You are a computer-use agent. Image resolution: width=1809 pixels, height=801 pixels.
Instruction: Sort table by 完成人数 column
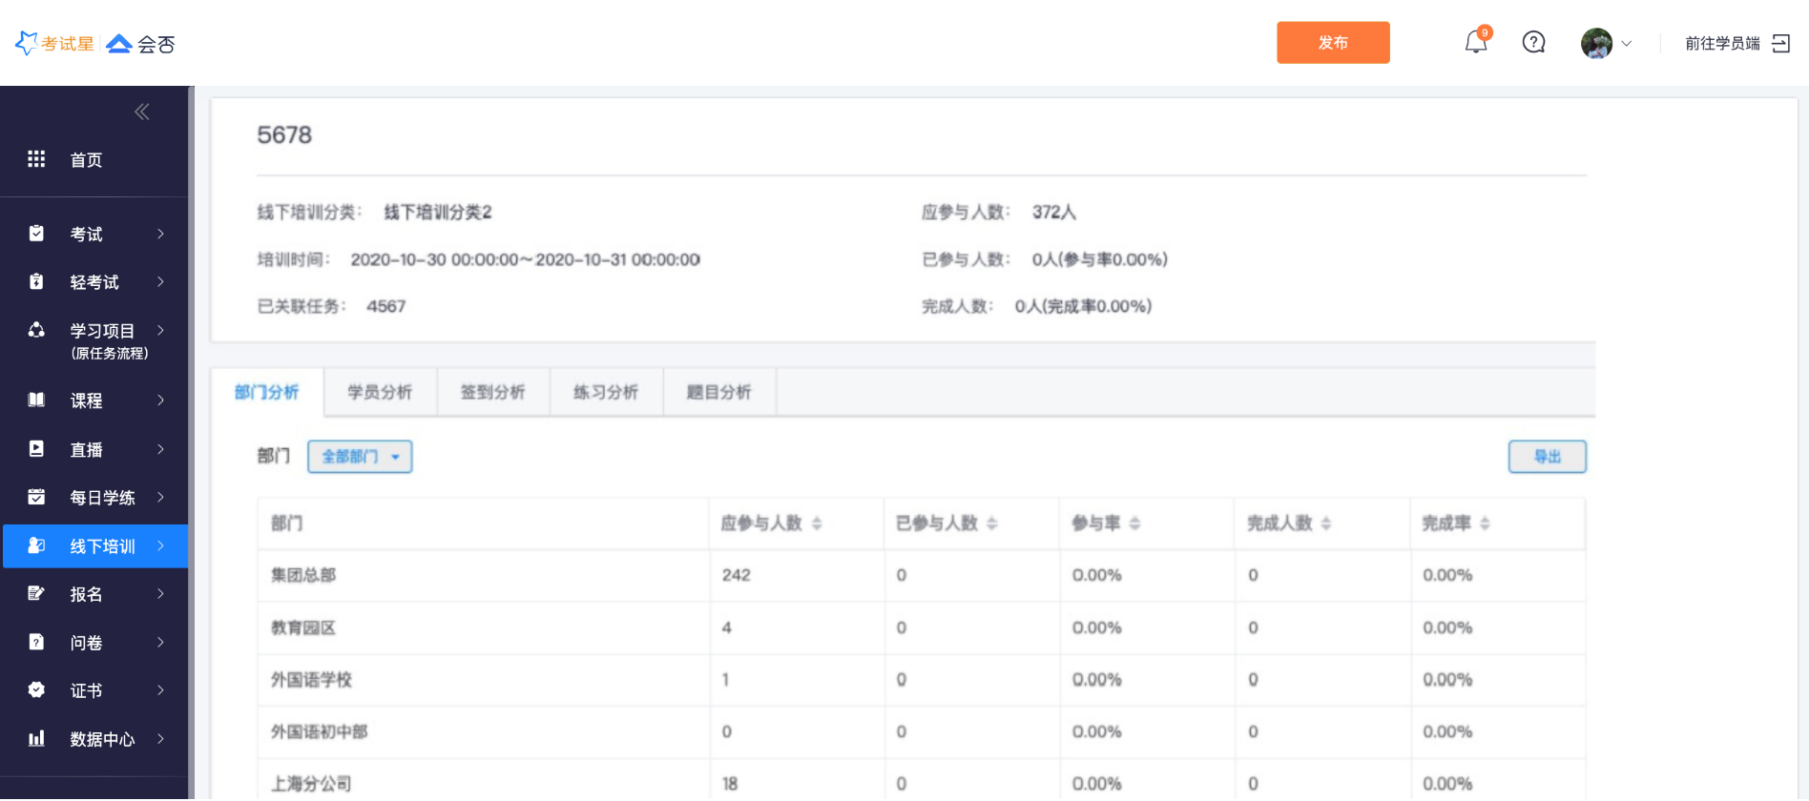(x=1326, y=524)
